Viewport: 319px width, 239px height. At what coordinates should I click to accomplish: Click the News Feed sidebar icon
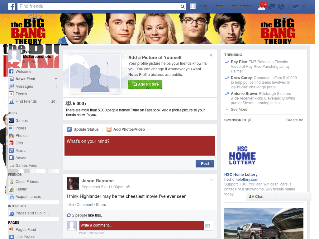point(12,79)
